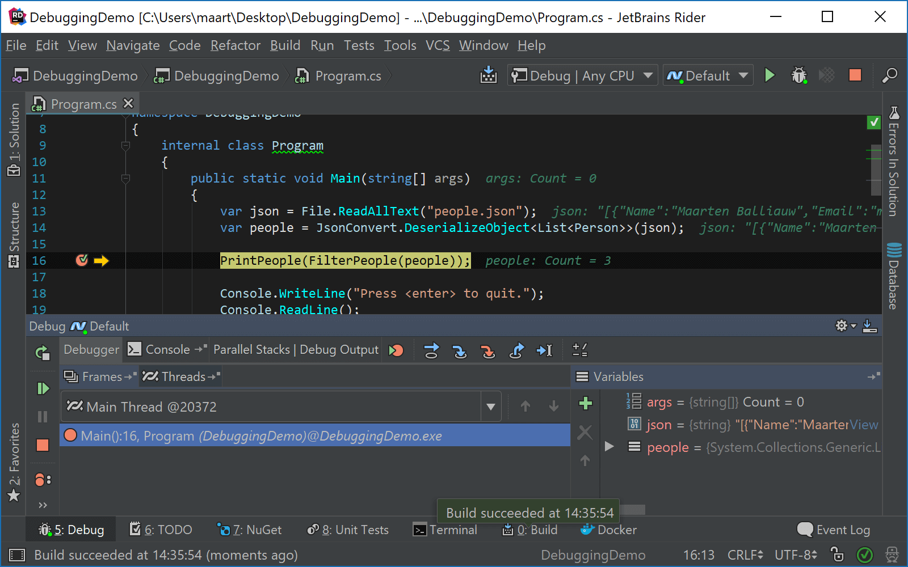This screenshot has height=567, width=908.
Task: Click the Mute Breakpoints icon
Action: click(397, 350)
